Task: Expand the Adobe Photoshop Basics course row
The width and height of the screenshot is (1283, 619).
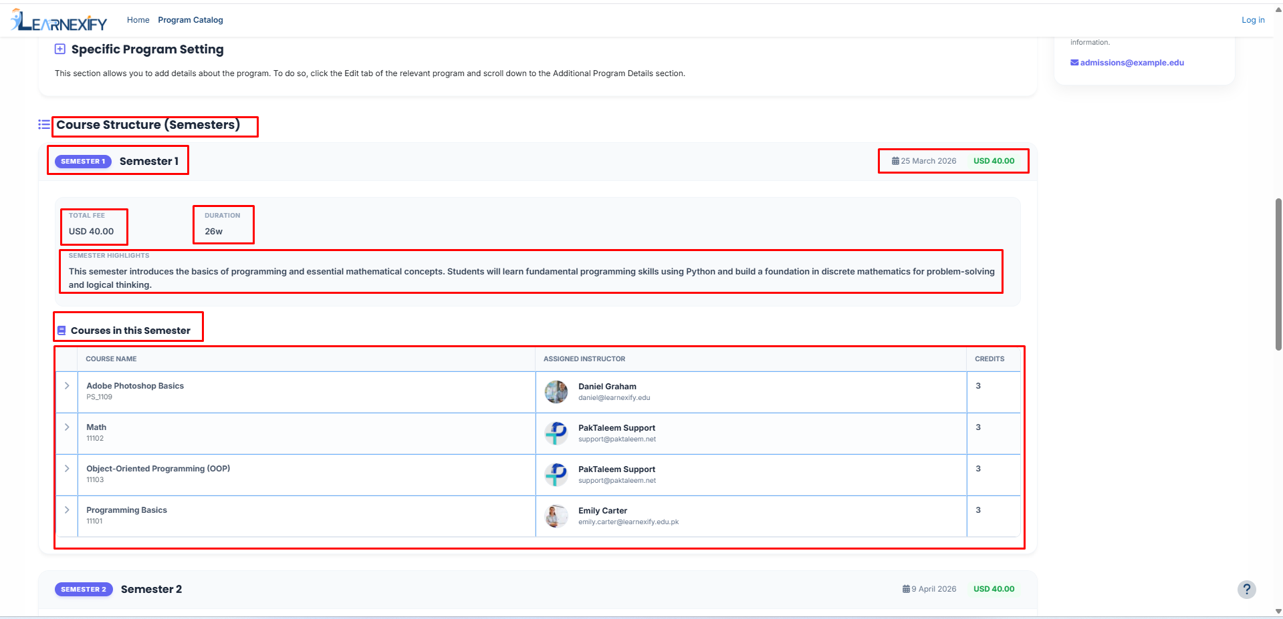Action: click(67, 386)
